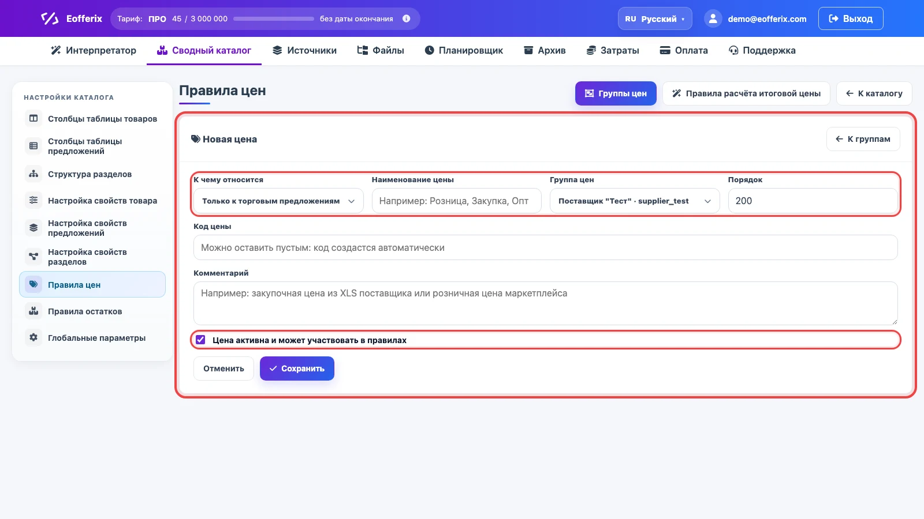Click into the Код цены field
924x519 pixels.
click(x=546, y=247)
